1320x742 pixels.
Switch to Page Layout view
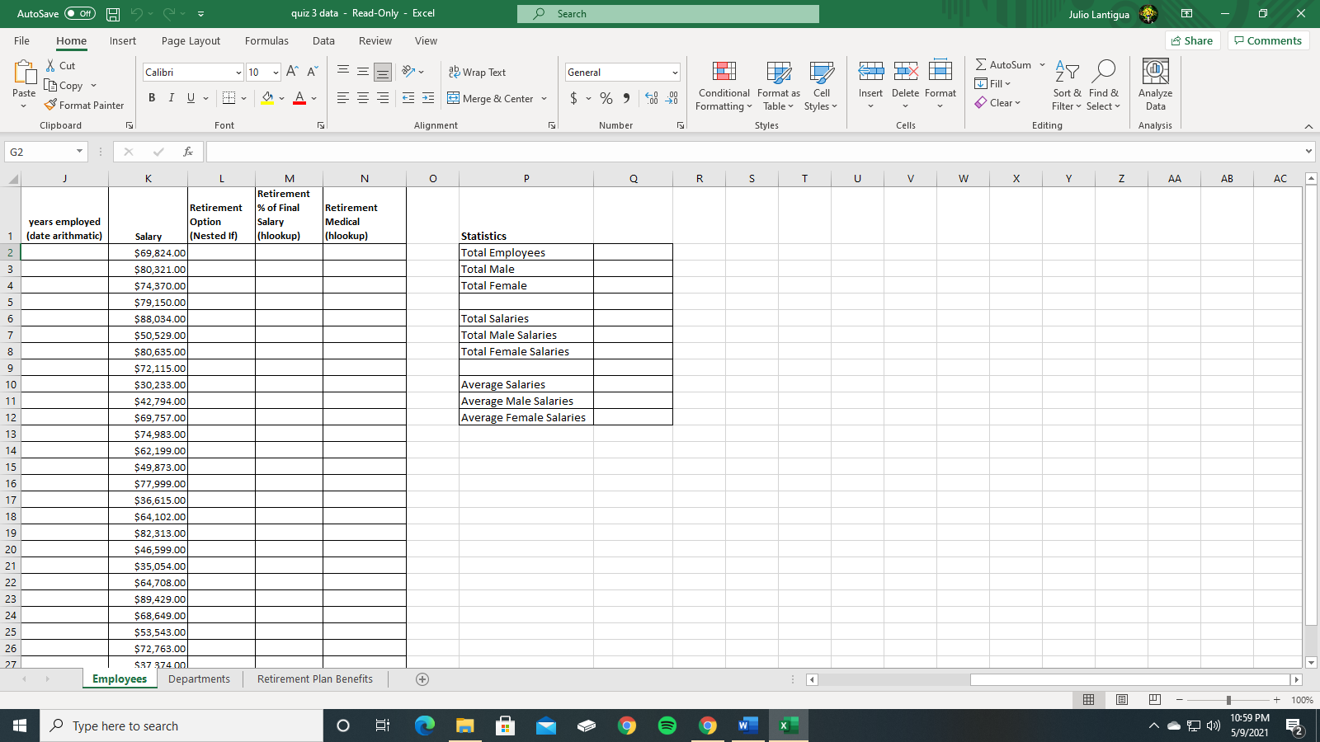point(1122,700)
